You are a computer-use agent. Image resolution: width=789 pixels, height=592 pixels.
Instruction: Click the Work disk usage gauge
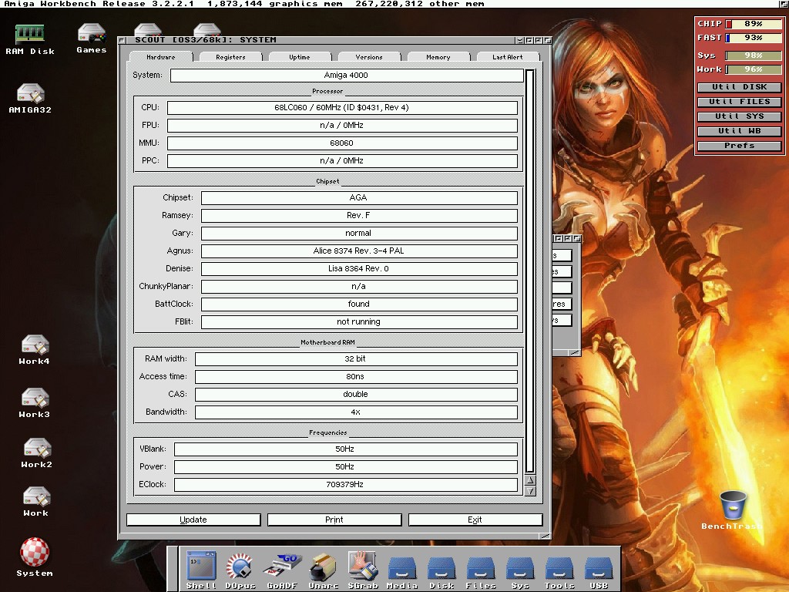pyautogui.click(x=754, y=69)
